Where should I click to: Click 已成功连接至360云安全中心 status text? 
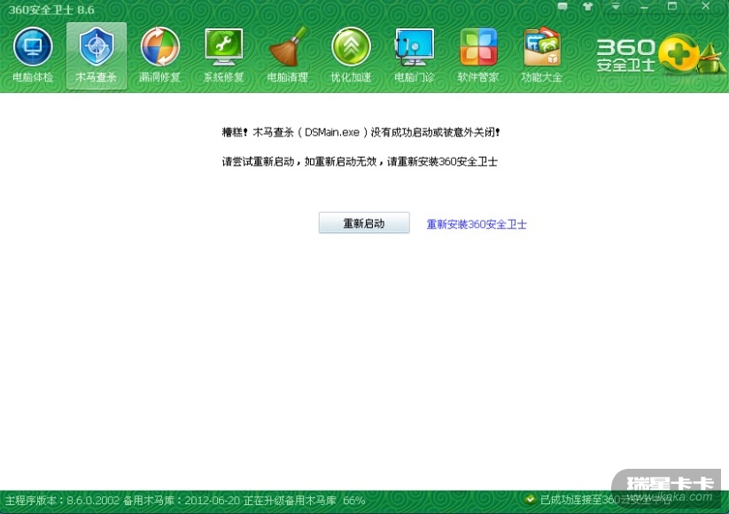click(606, 500)
